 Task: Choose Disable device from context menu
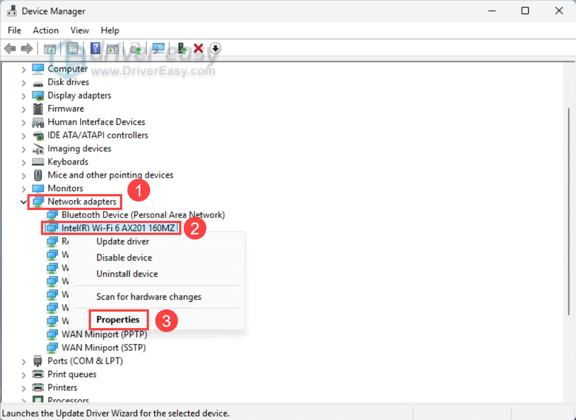click(x=158, y=258)
